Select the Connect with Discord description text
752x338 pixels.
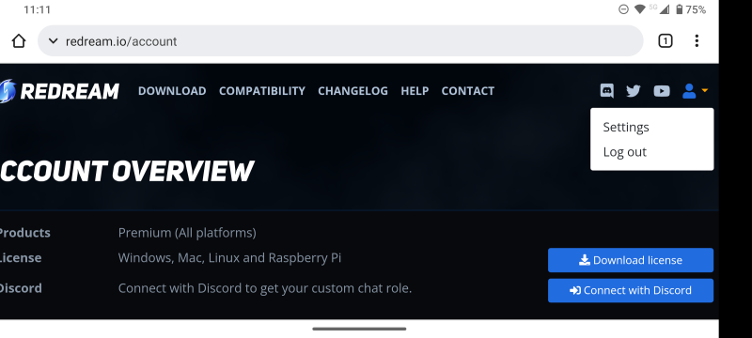pyautogui.click(x=265, y=288)
